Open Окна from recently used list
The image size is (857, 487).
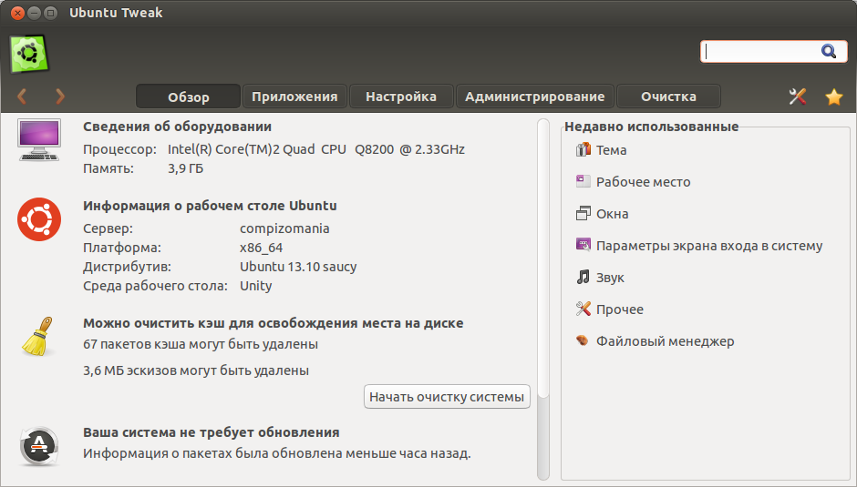click(612, 214)
